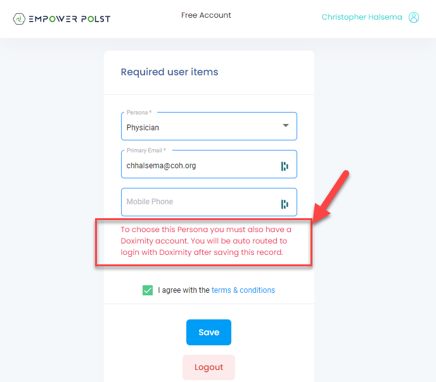Click the "I agree with the" label
The height and width of the screenshot is (382, 436).
pos(184,290)
